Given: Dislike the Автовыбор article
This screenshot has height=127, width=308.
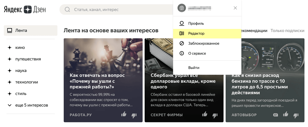Looking at the screenshot, I should tap(296, 115).
